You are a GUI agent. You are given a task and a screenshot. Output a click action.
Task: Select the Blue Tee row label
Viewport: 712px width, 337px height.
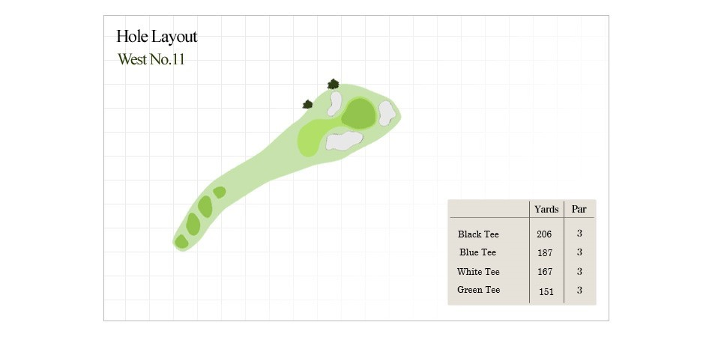pos(477,252)
